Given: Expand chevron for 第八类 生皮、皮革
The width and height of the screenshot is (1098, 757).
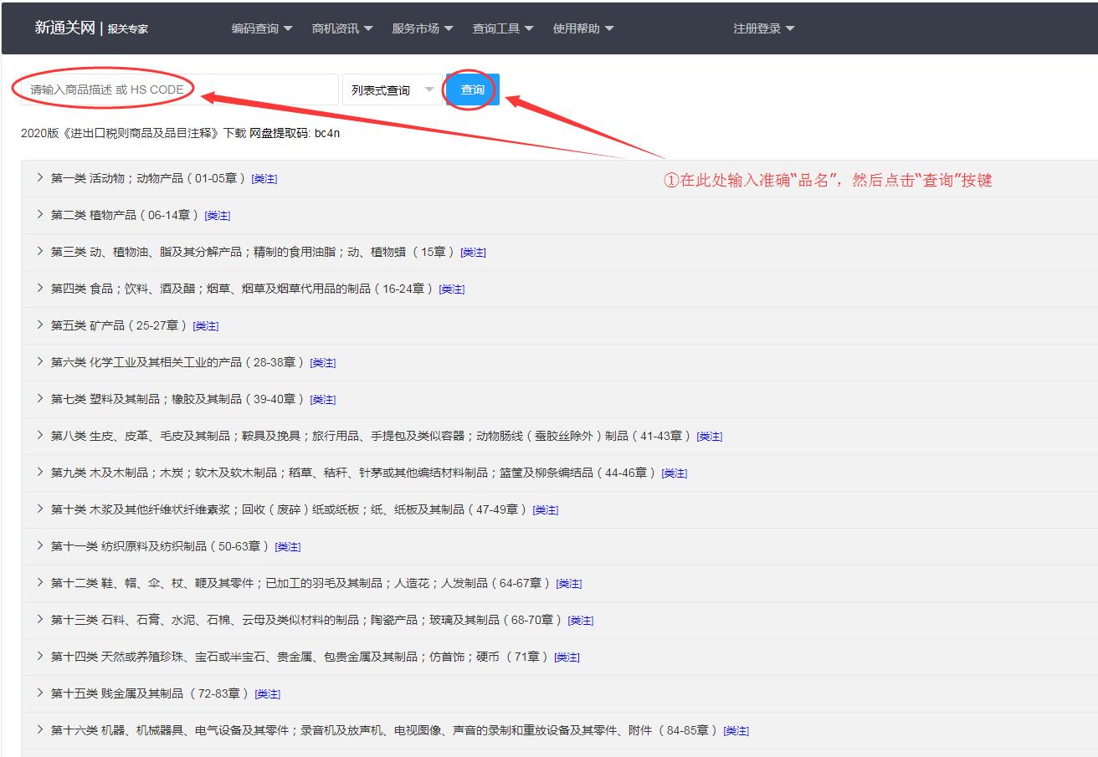Looking at the screenshot, I should (x=39, y=435).
